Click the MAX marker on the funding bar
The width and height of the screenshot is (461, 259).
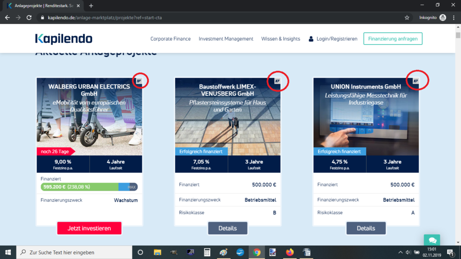coord(132,187)
